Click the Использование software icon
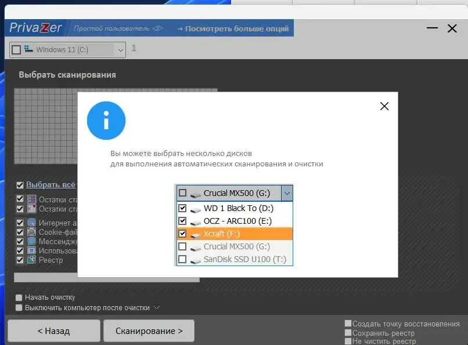Viewport: 468px width, 345px height. coord(31,250)
